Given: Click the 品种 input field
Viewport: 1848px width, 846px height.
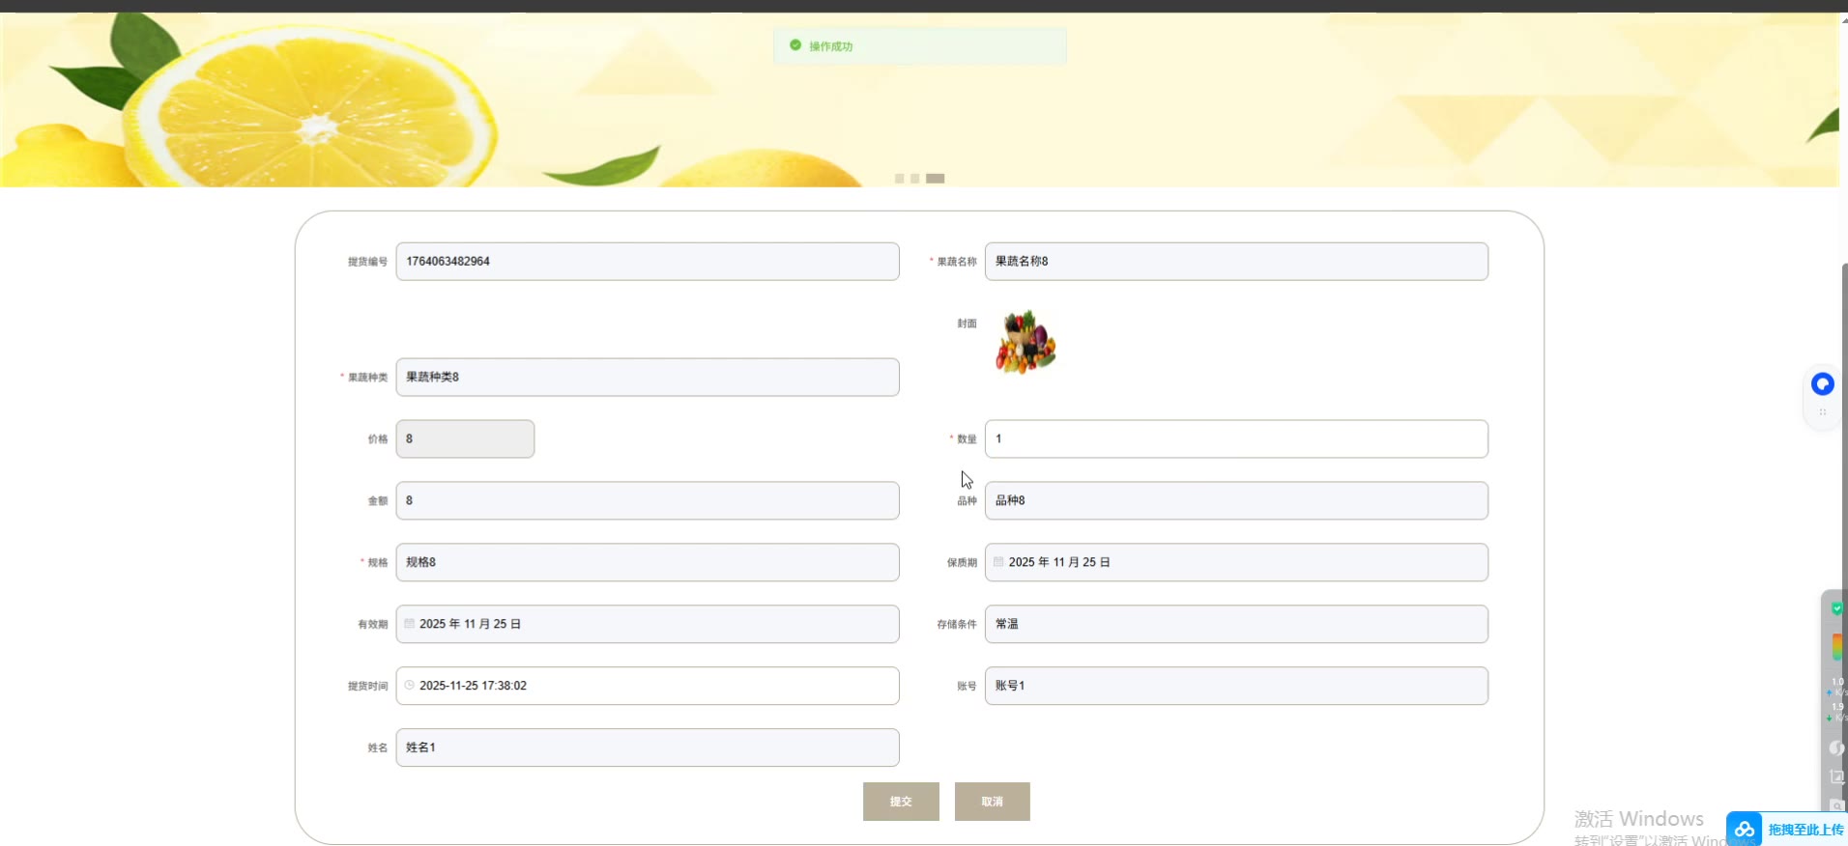Looking at the screenshot, I should (1236, 501).
